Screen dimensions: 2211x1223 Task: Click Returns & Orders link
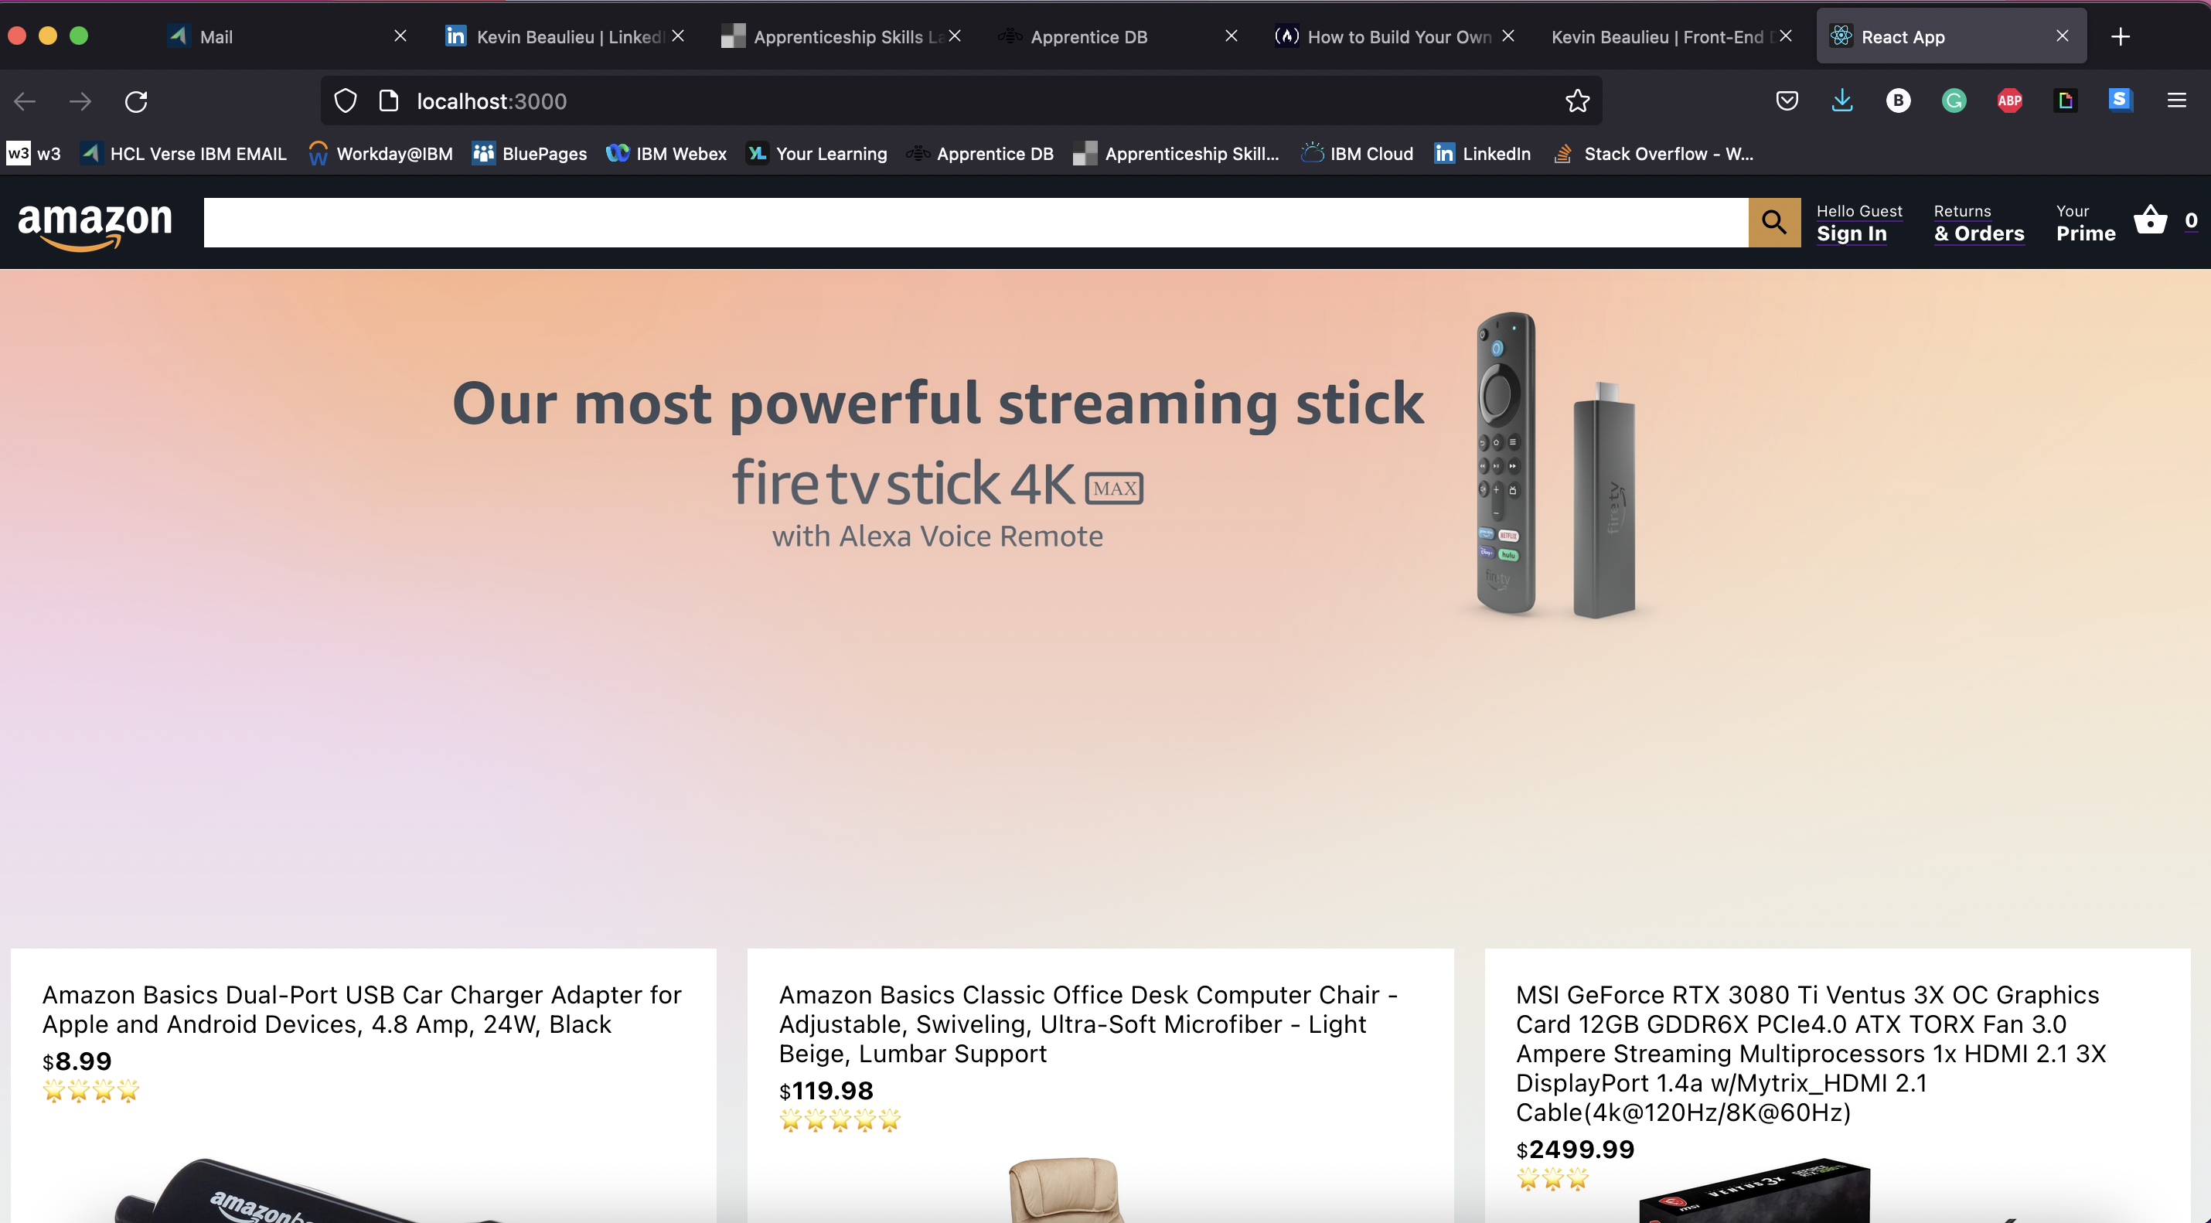coord(1978,223)
